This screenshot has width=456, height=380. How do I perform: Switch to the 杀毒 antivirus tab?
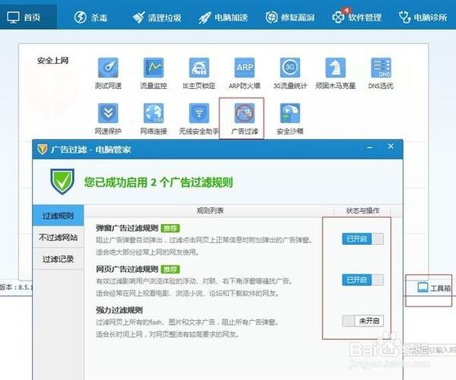[x=90, y=18]
